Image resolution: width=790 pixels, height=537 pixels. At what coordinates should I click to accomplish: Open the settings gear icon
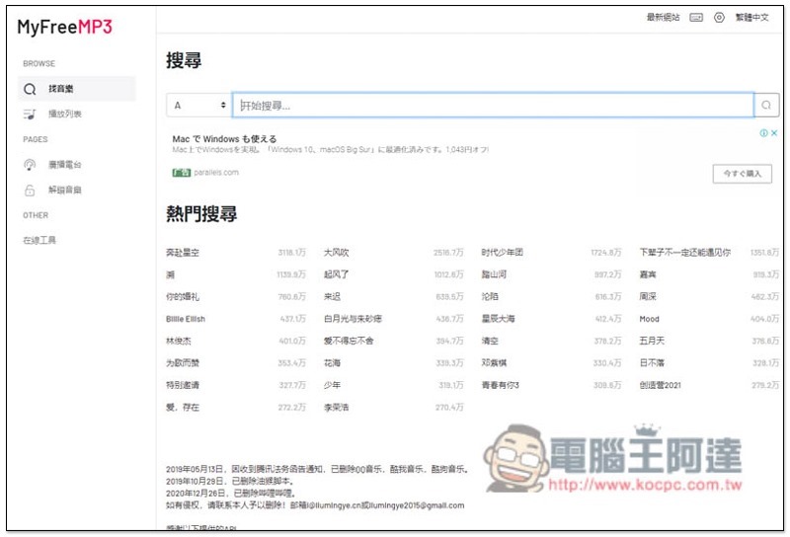[x=719, y=18]
